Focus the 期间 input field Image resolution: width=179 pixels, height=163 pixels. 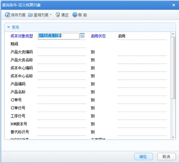click(62, 44)
